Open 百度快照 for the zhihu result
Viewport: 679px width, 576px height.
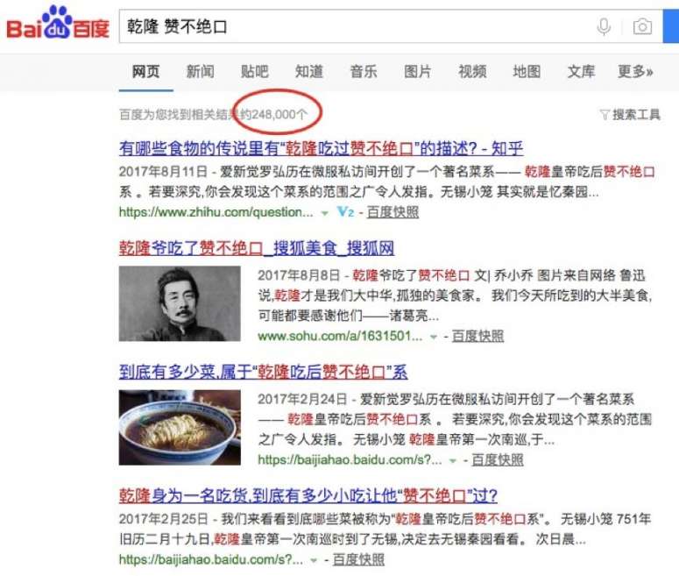[393, 212]
